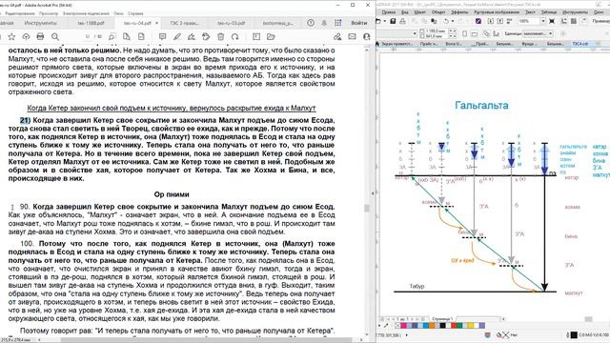Viewport: 610px width, 343px height.
Task: Click the purple search content icon in CorelDRAW
Action: 478,21
